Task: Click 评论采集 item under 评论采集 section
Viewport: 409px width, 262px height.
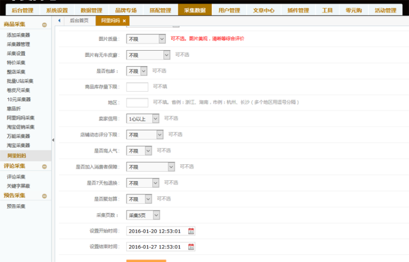Action: coord(16,177)
